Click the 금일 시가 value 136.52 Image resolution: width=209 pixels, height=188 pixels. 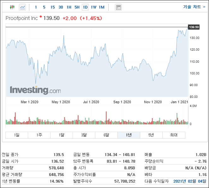click(x=58, y=161)
